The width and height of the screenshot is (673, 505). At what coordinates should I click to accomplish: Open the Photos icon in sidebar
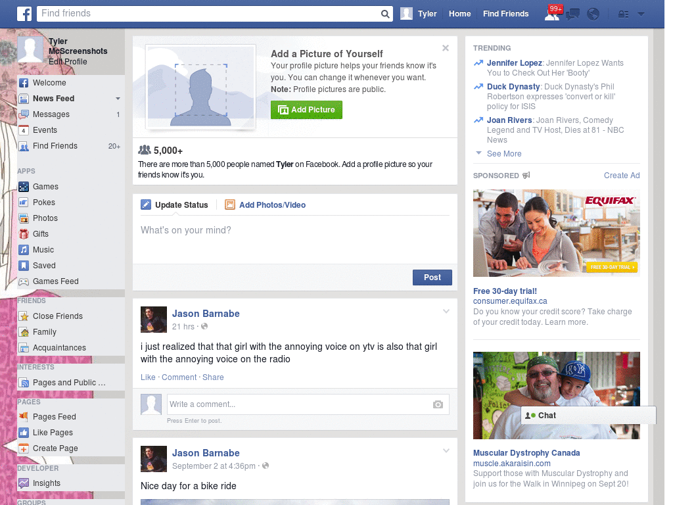coord(24,218)
